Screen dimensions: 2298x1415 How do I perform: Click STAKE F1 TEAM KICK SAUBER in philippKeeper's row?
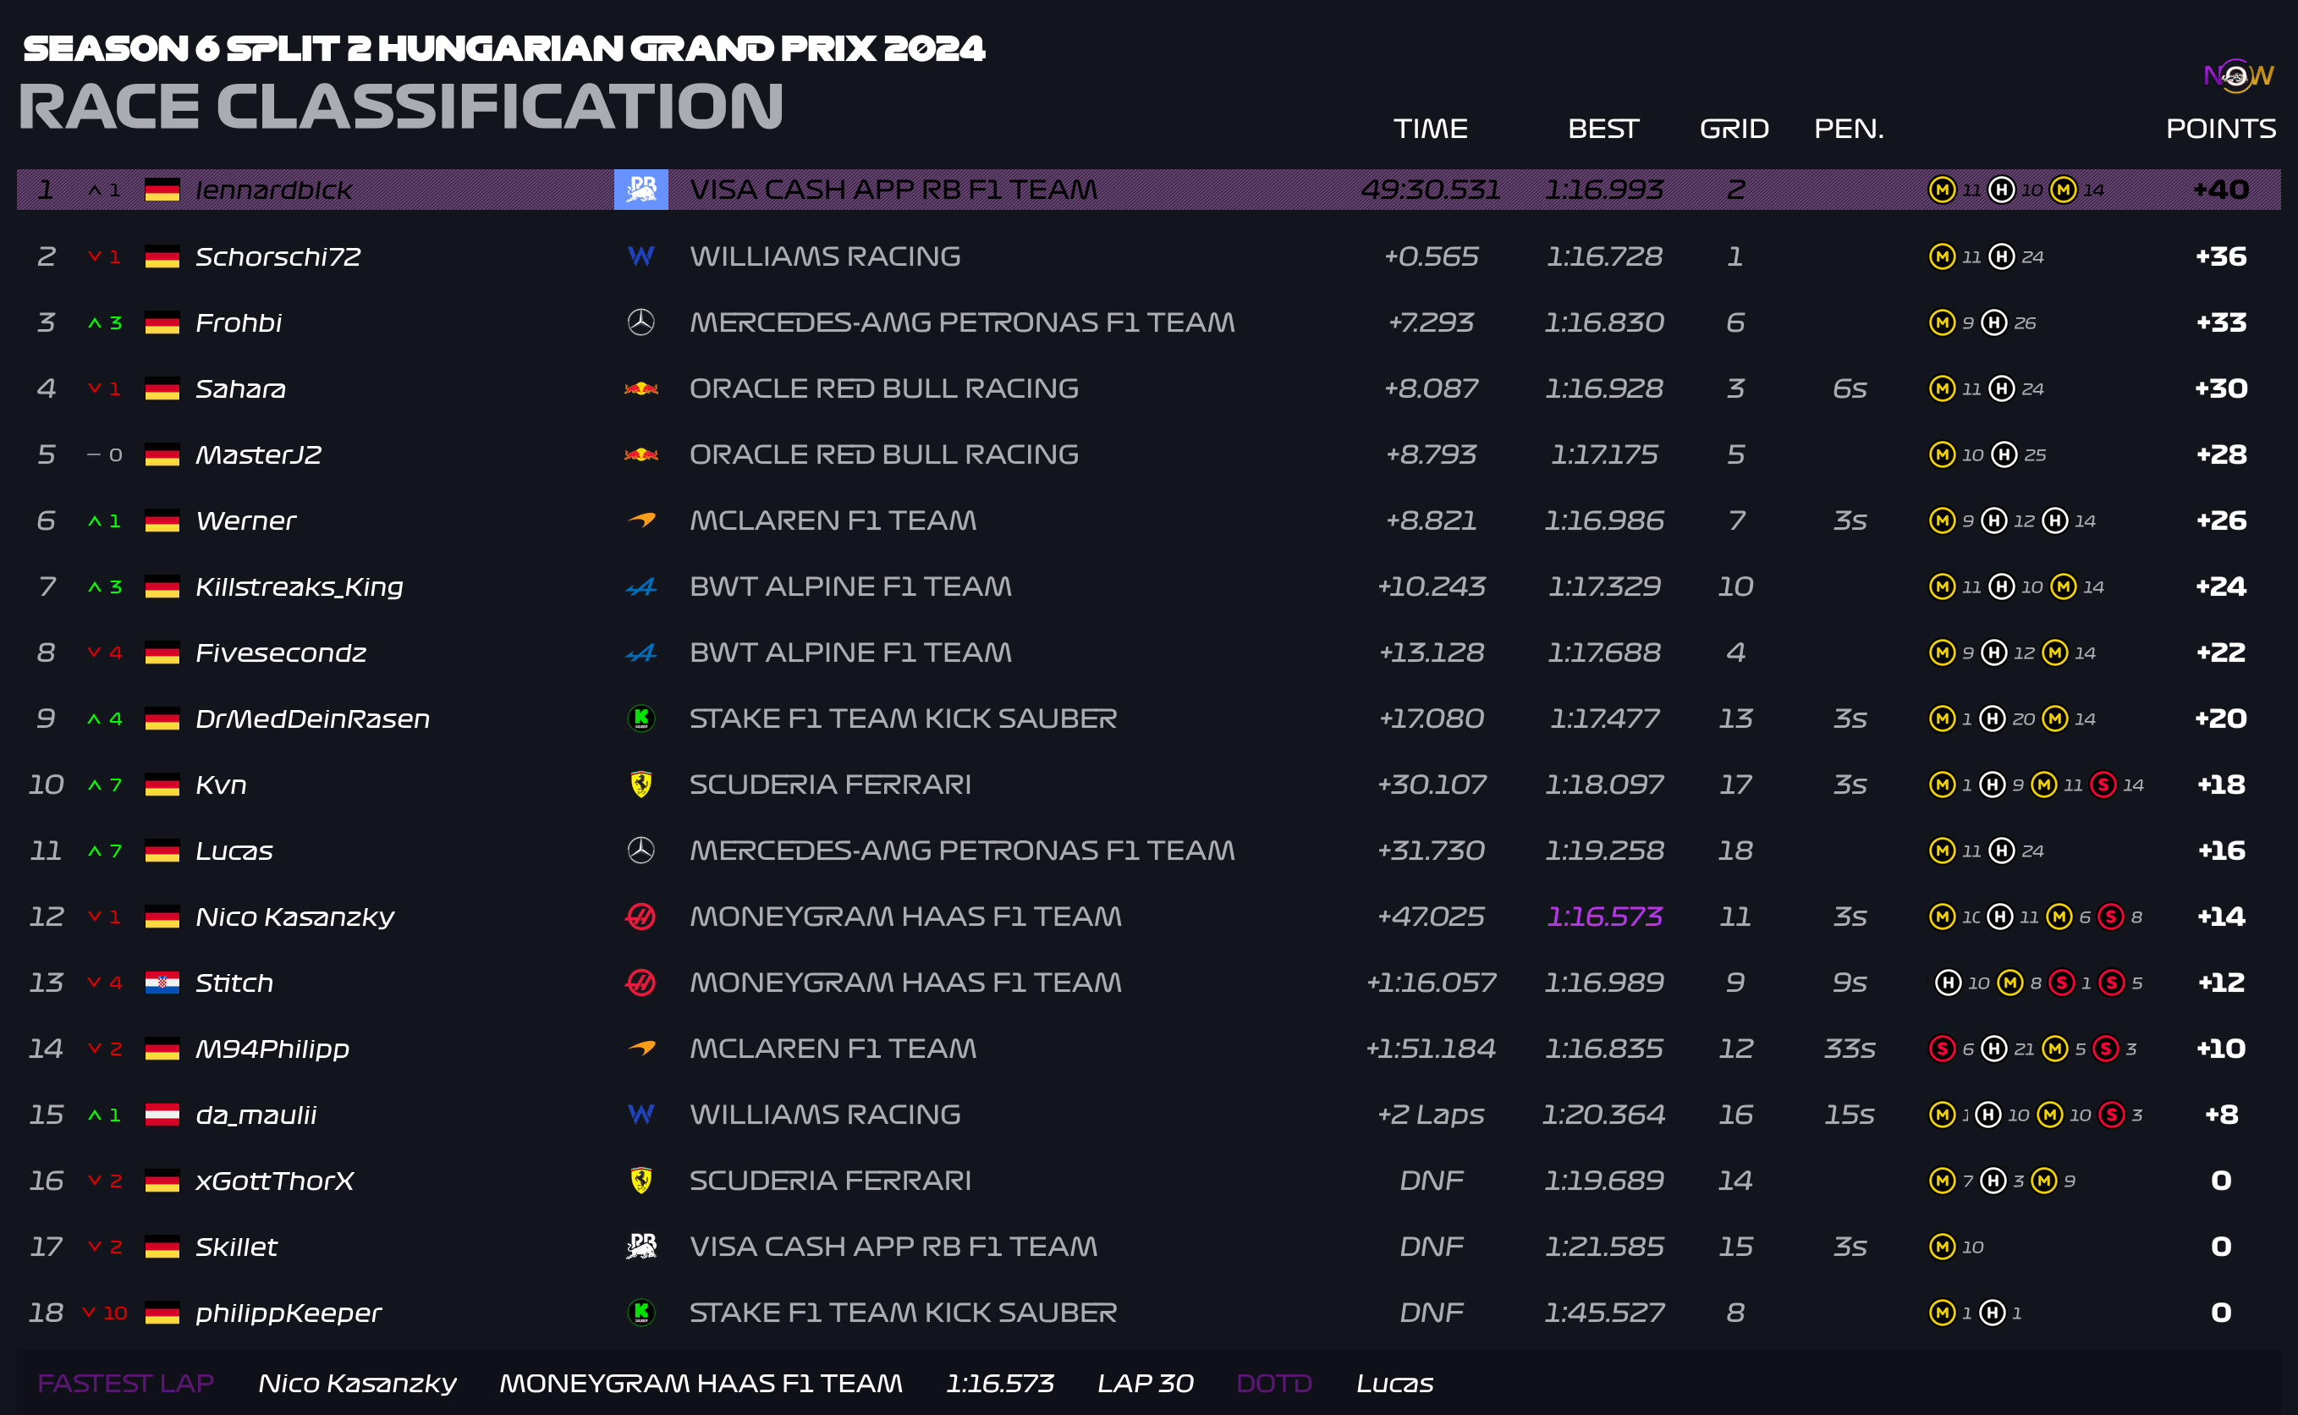point(903,1312)
